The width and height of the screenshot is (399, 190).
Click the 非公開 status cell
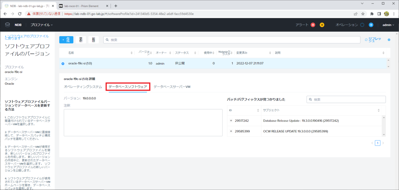tap(180, 63)
